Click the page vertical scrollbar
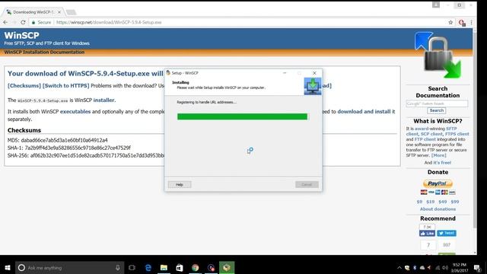Screen dimensions: 487x274 pyautogui.click(x=474, y=130)
